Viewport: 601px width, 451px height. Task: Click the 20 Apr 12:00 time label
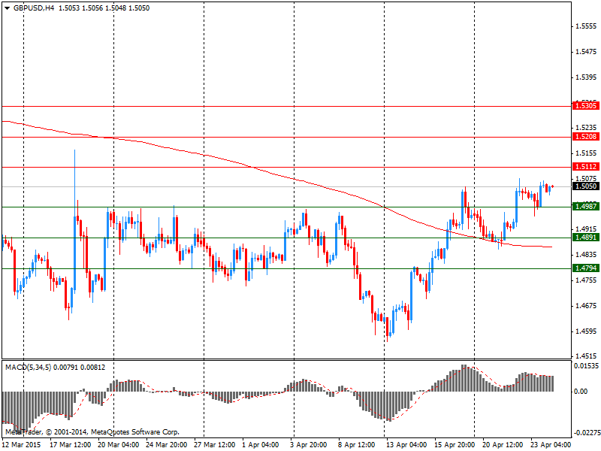coord(503,445)
